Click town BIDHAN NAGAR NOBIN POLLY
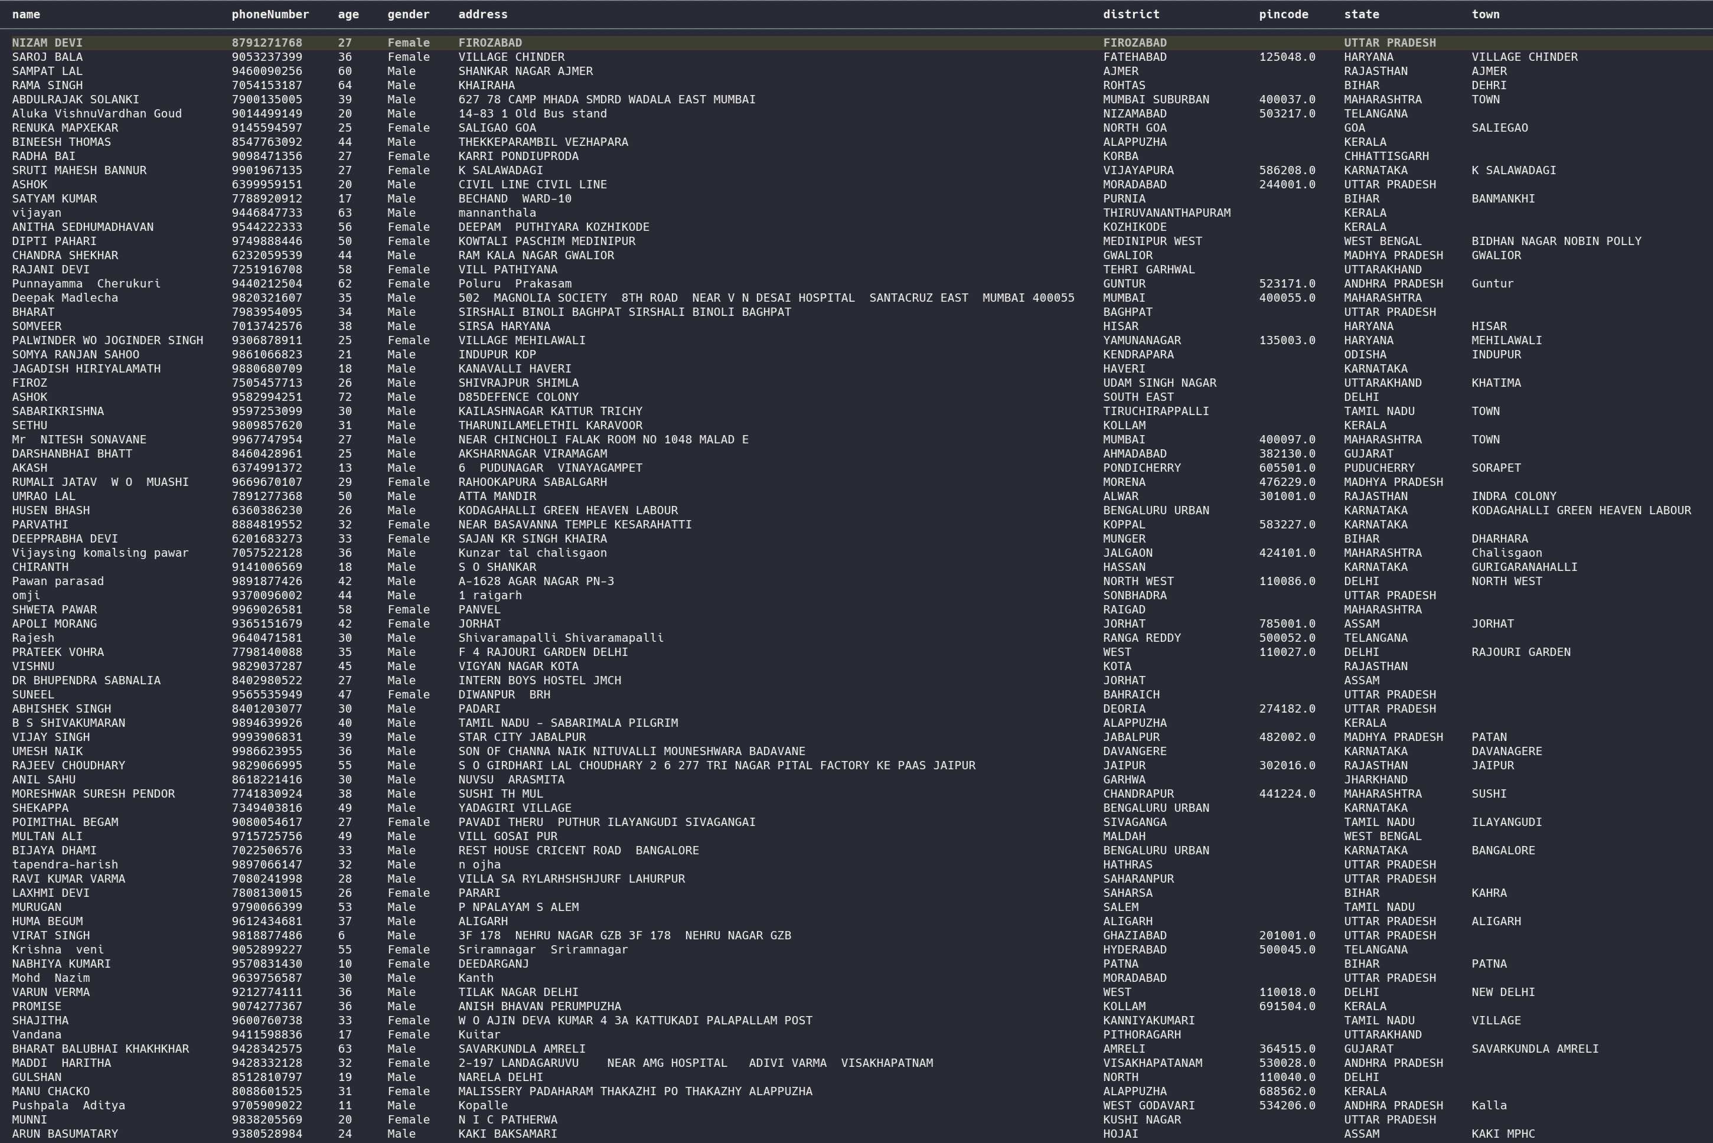The image size is (1713, 1143). [1557, 241]
